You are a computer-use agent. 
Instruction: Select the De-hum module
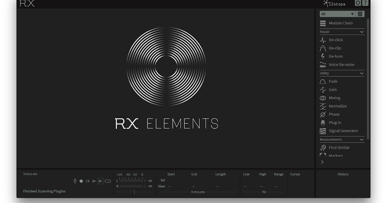(331, 56)
